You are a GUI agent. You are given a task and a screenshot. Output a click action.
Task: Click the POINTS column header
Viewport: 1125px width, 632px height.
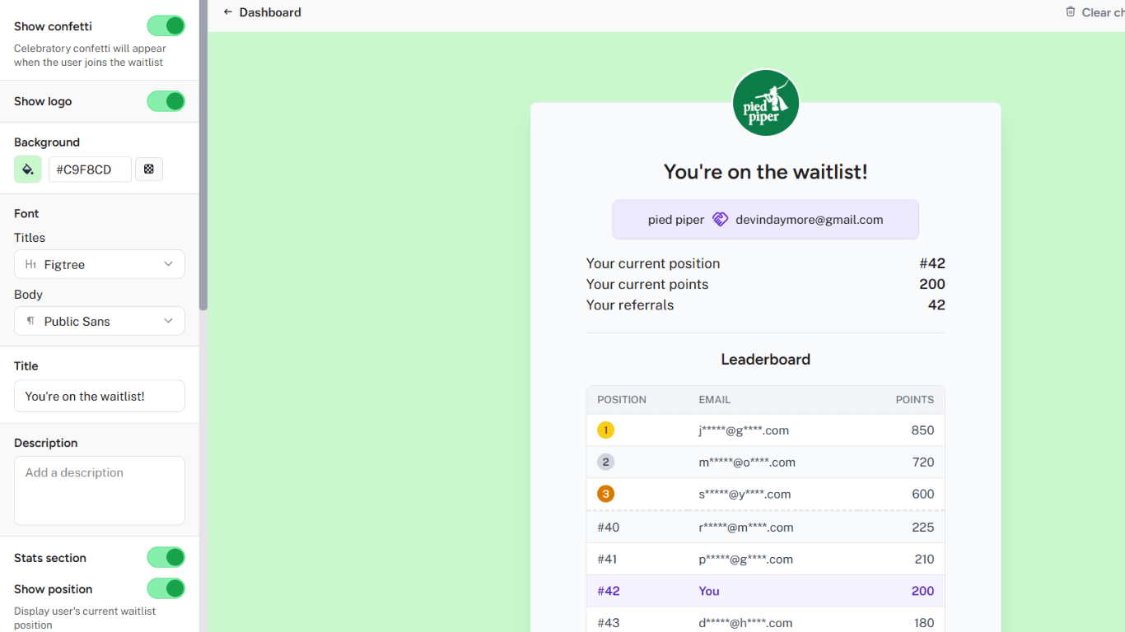point(915,400)
